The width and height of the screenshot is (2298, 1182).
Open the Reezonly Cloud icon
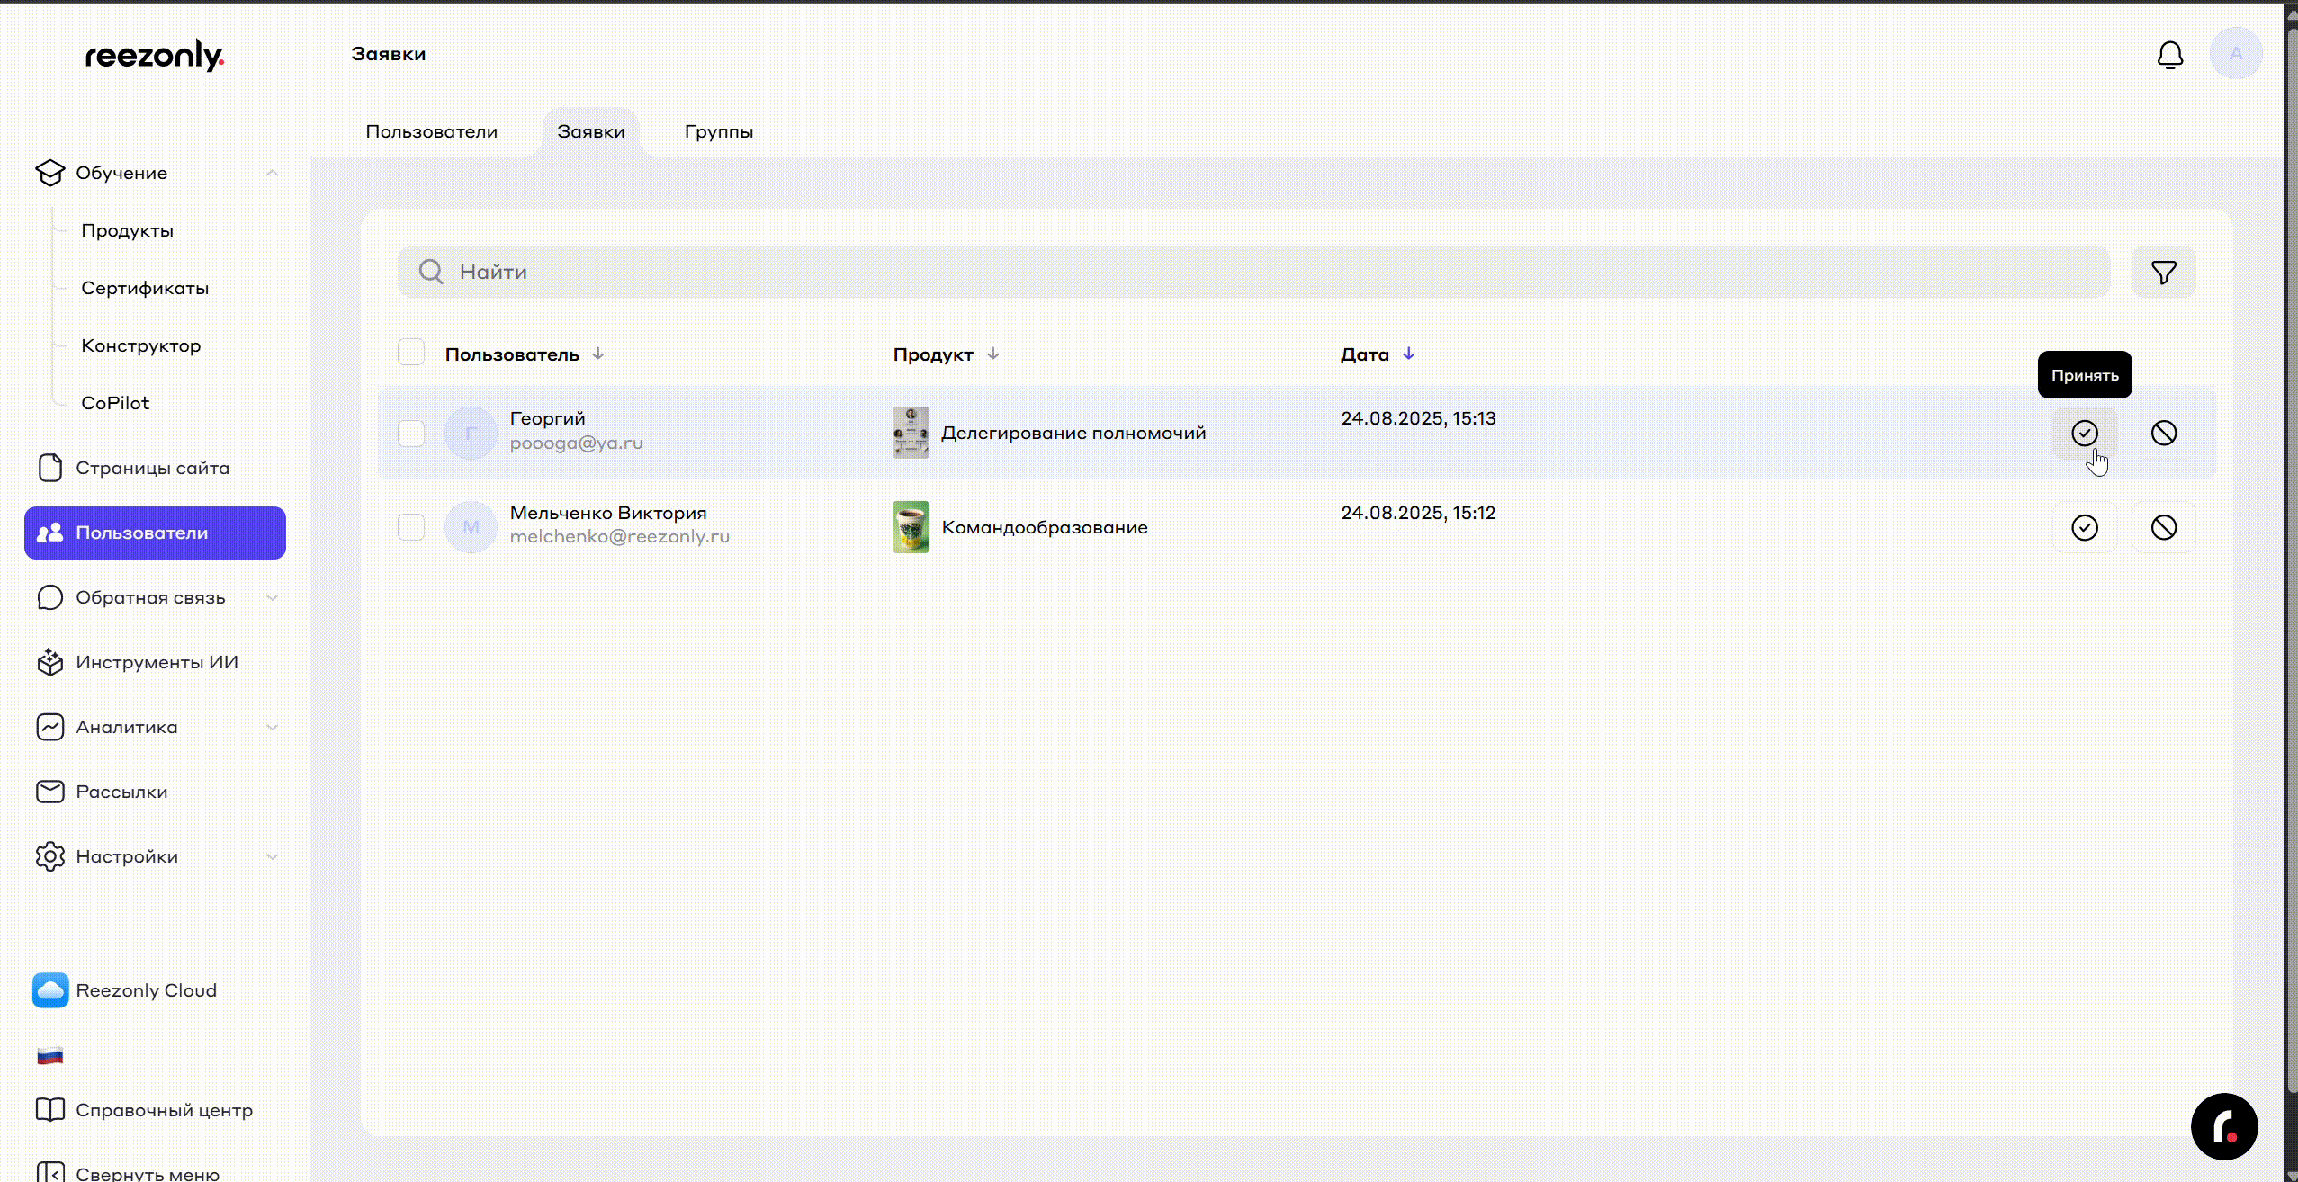50,990
